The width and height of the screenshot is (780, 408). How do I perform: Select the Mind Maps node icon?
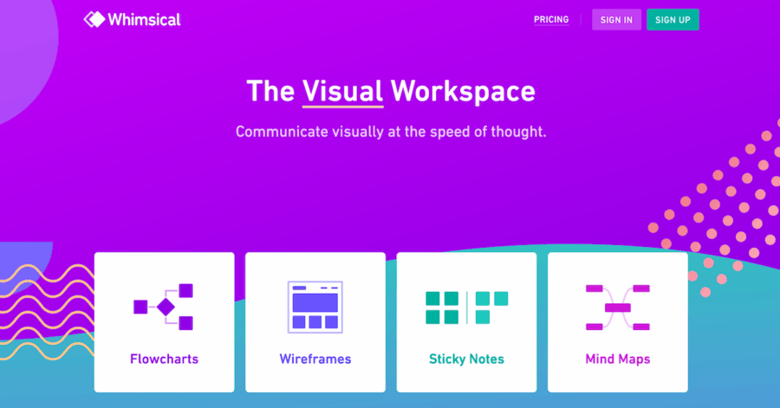tap(618, 307)
